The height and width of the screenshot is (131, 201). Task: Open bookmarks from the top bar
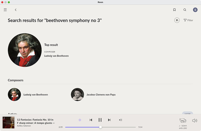click(174, 10)
